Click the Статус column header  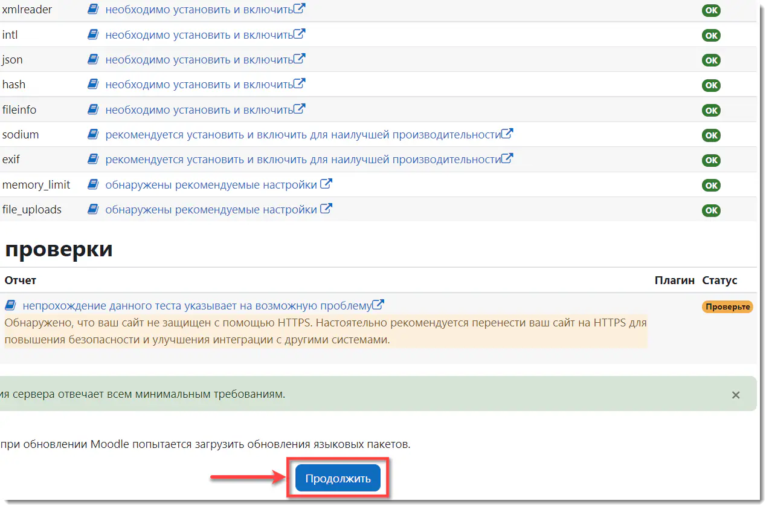(x=719, y=280)
